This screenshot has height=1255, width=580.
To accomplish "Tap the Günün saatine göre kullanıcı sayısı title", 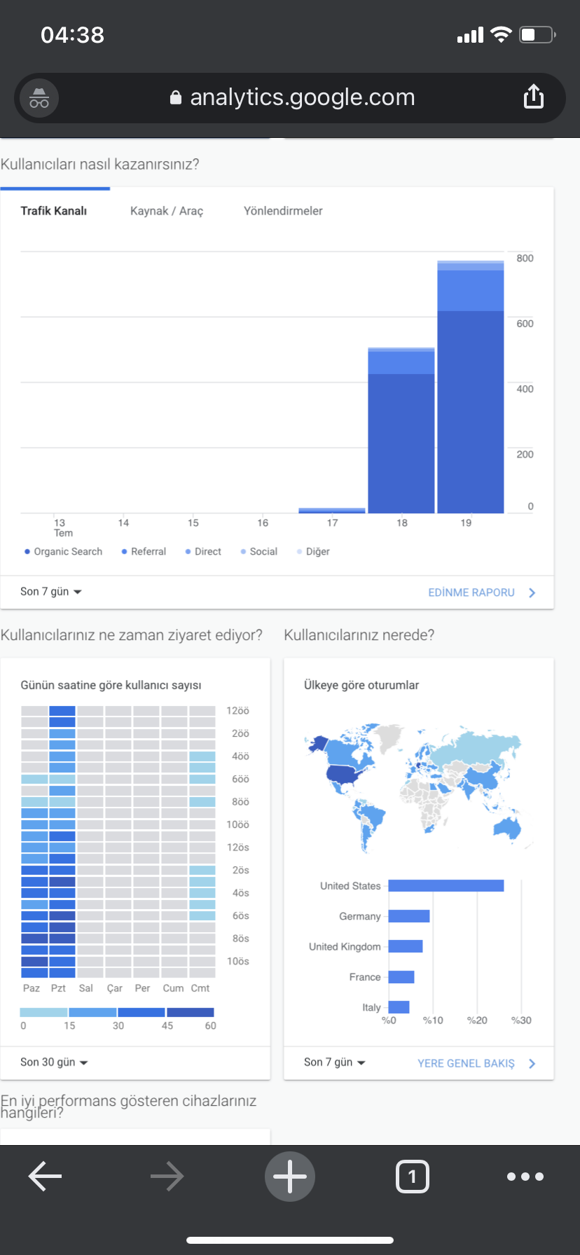I will point(111,685).
